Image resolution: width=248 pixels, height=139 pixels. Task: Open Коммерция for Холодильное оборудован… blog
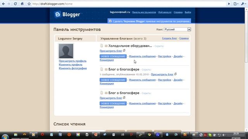[107, 60]
